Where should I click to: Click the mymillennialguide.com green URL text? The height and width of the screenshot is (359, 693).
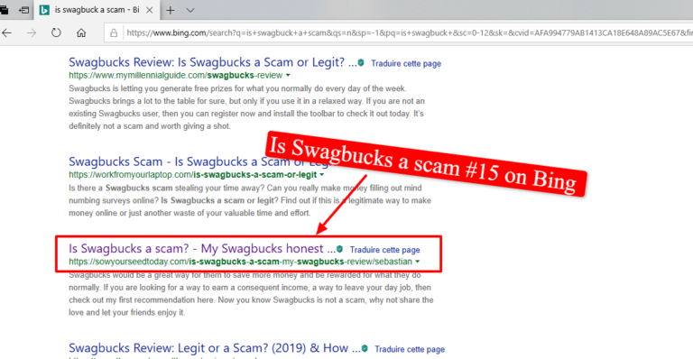click(x=175, y=76)
